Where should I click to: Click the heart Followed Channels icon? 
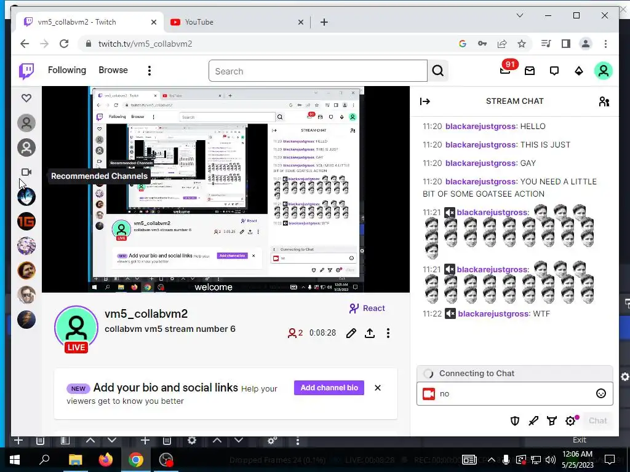click(x=26, y=98)
